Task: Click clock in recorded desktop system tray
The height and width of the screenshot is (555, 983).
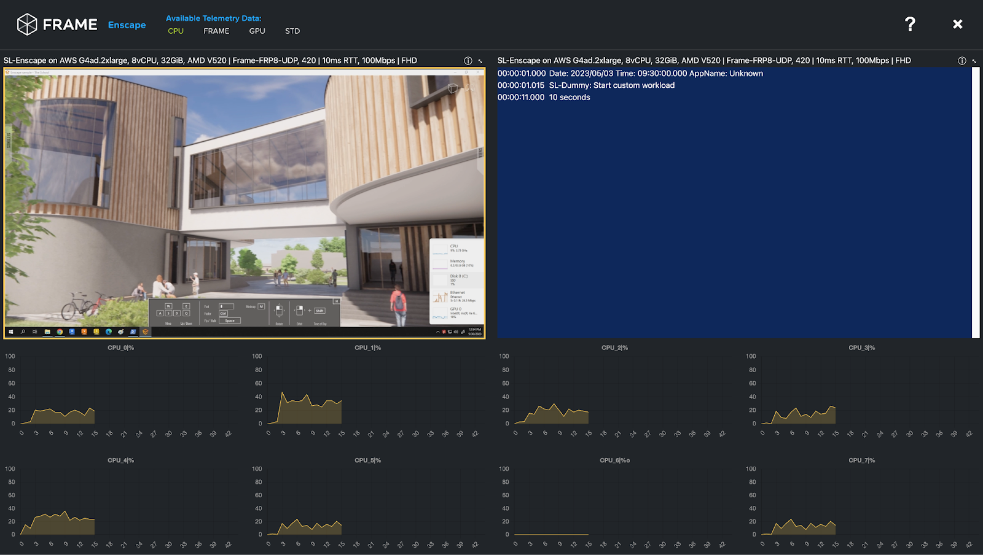Action: (x=475, y=332)
